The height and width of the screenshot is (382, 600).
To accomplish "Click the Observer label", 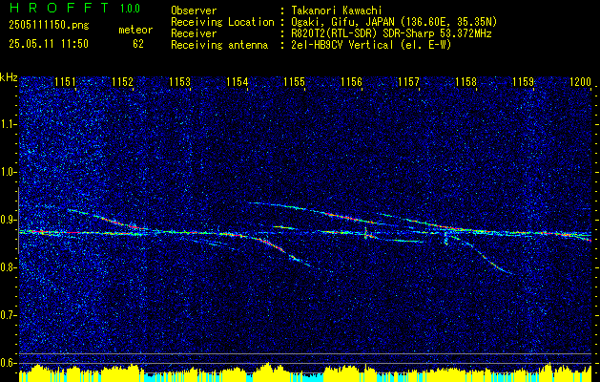I will click(x=194, y=11).
